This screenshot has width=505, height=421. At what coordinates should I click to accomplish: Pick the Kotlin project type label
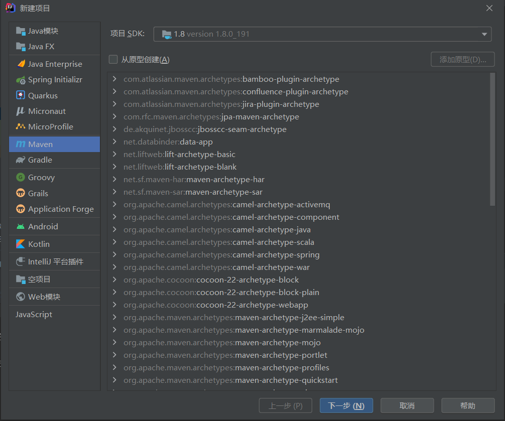point(39,244)
